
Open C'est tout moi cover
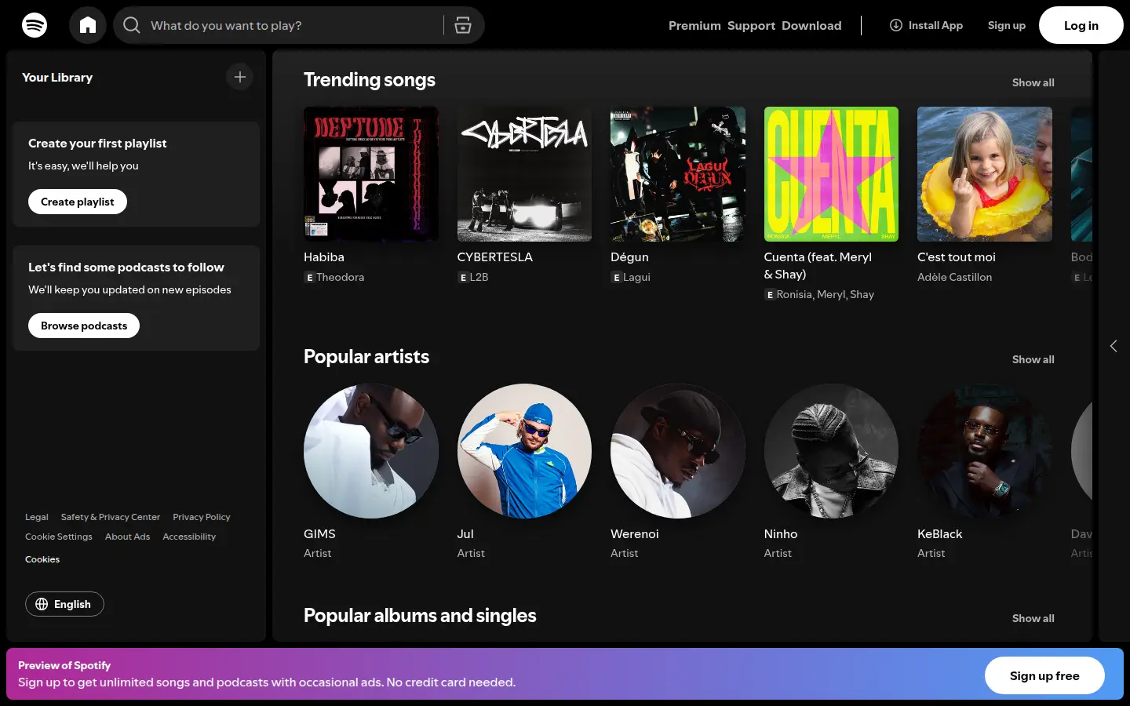point(985,174)
